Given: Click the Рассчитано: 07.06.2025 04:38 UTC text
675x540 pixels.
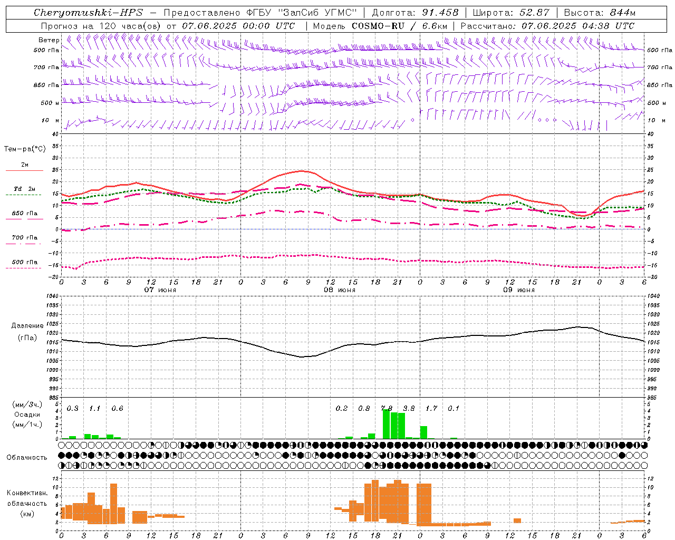Looking at the screenshot, I should [x=547, y=26].
